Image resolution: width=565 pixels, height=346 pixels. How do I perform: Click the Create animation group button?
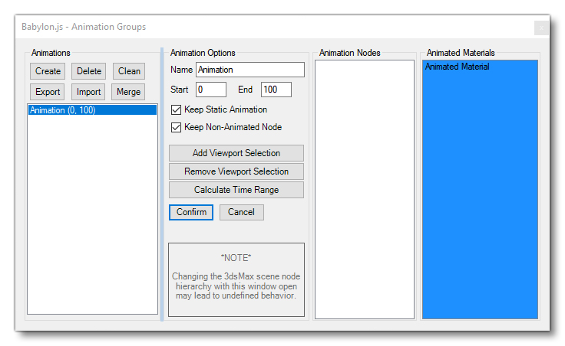48,71
